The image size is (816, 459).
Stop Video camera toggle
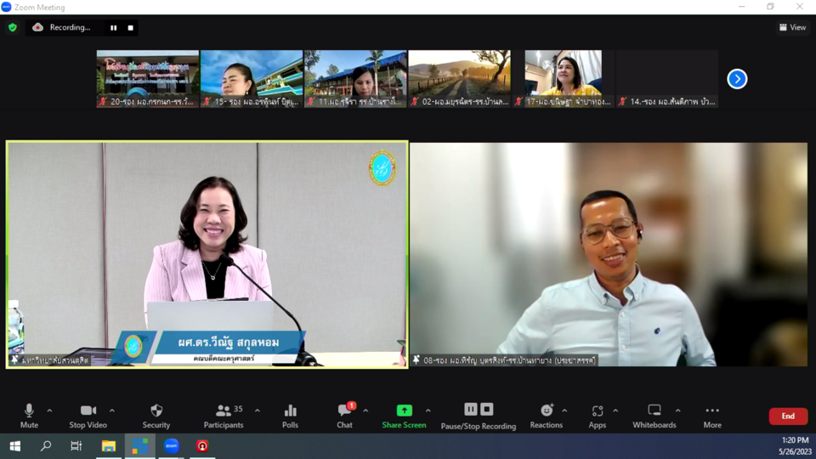click(88, 416)
